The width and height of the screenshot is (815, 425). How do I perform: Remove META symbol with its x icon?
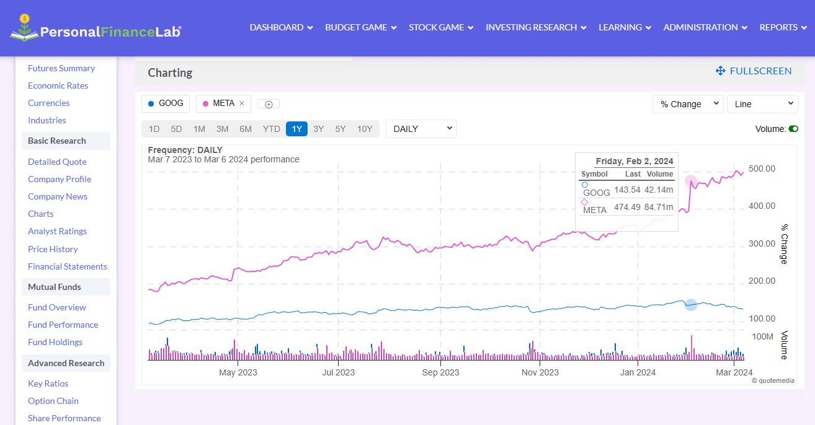point(242,103)
